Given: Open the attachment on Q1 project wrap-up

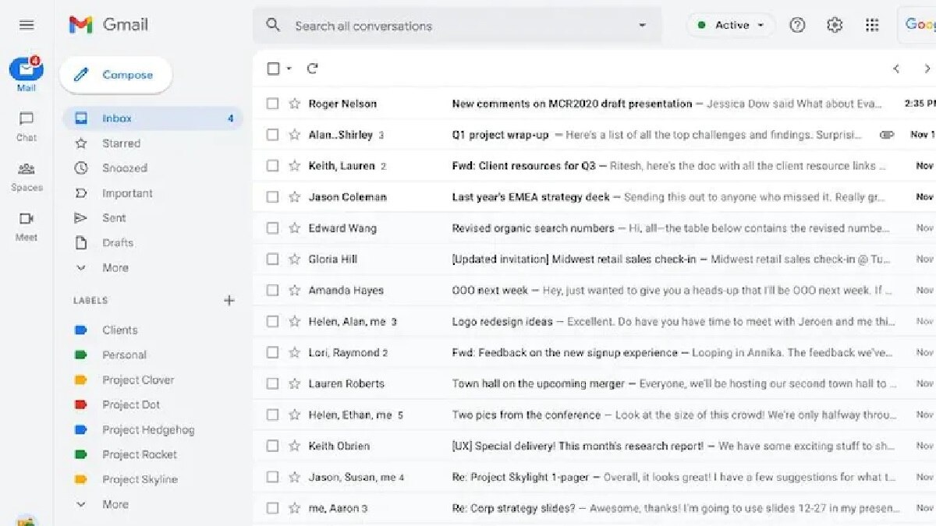Looking at the screenshot, I should click(x=886, y=134).
